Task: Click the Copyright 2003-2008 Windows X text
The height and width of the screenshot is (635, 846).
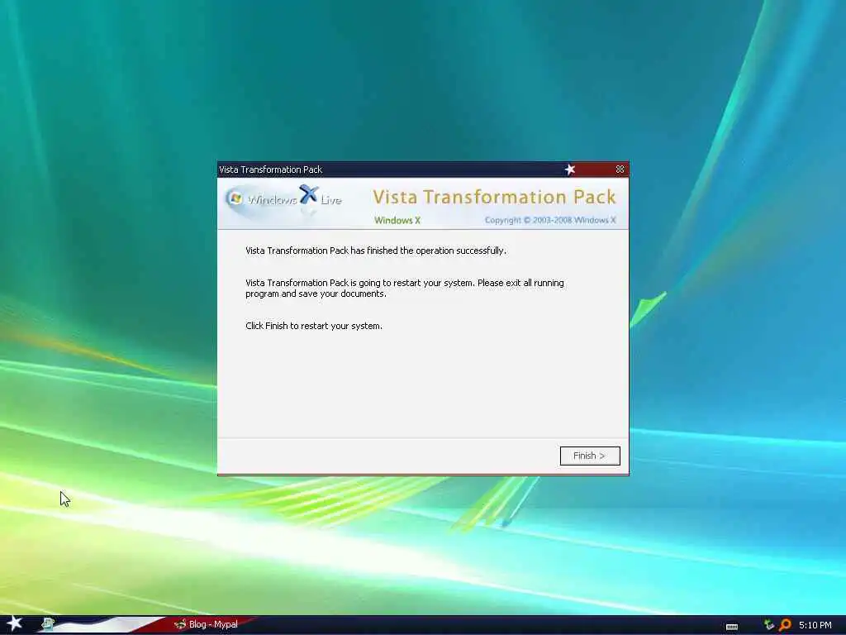Action: tap(549, 220)
